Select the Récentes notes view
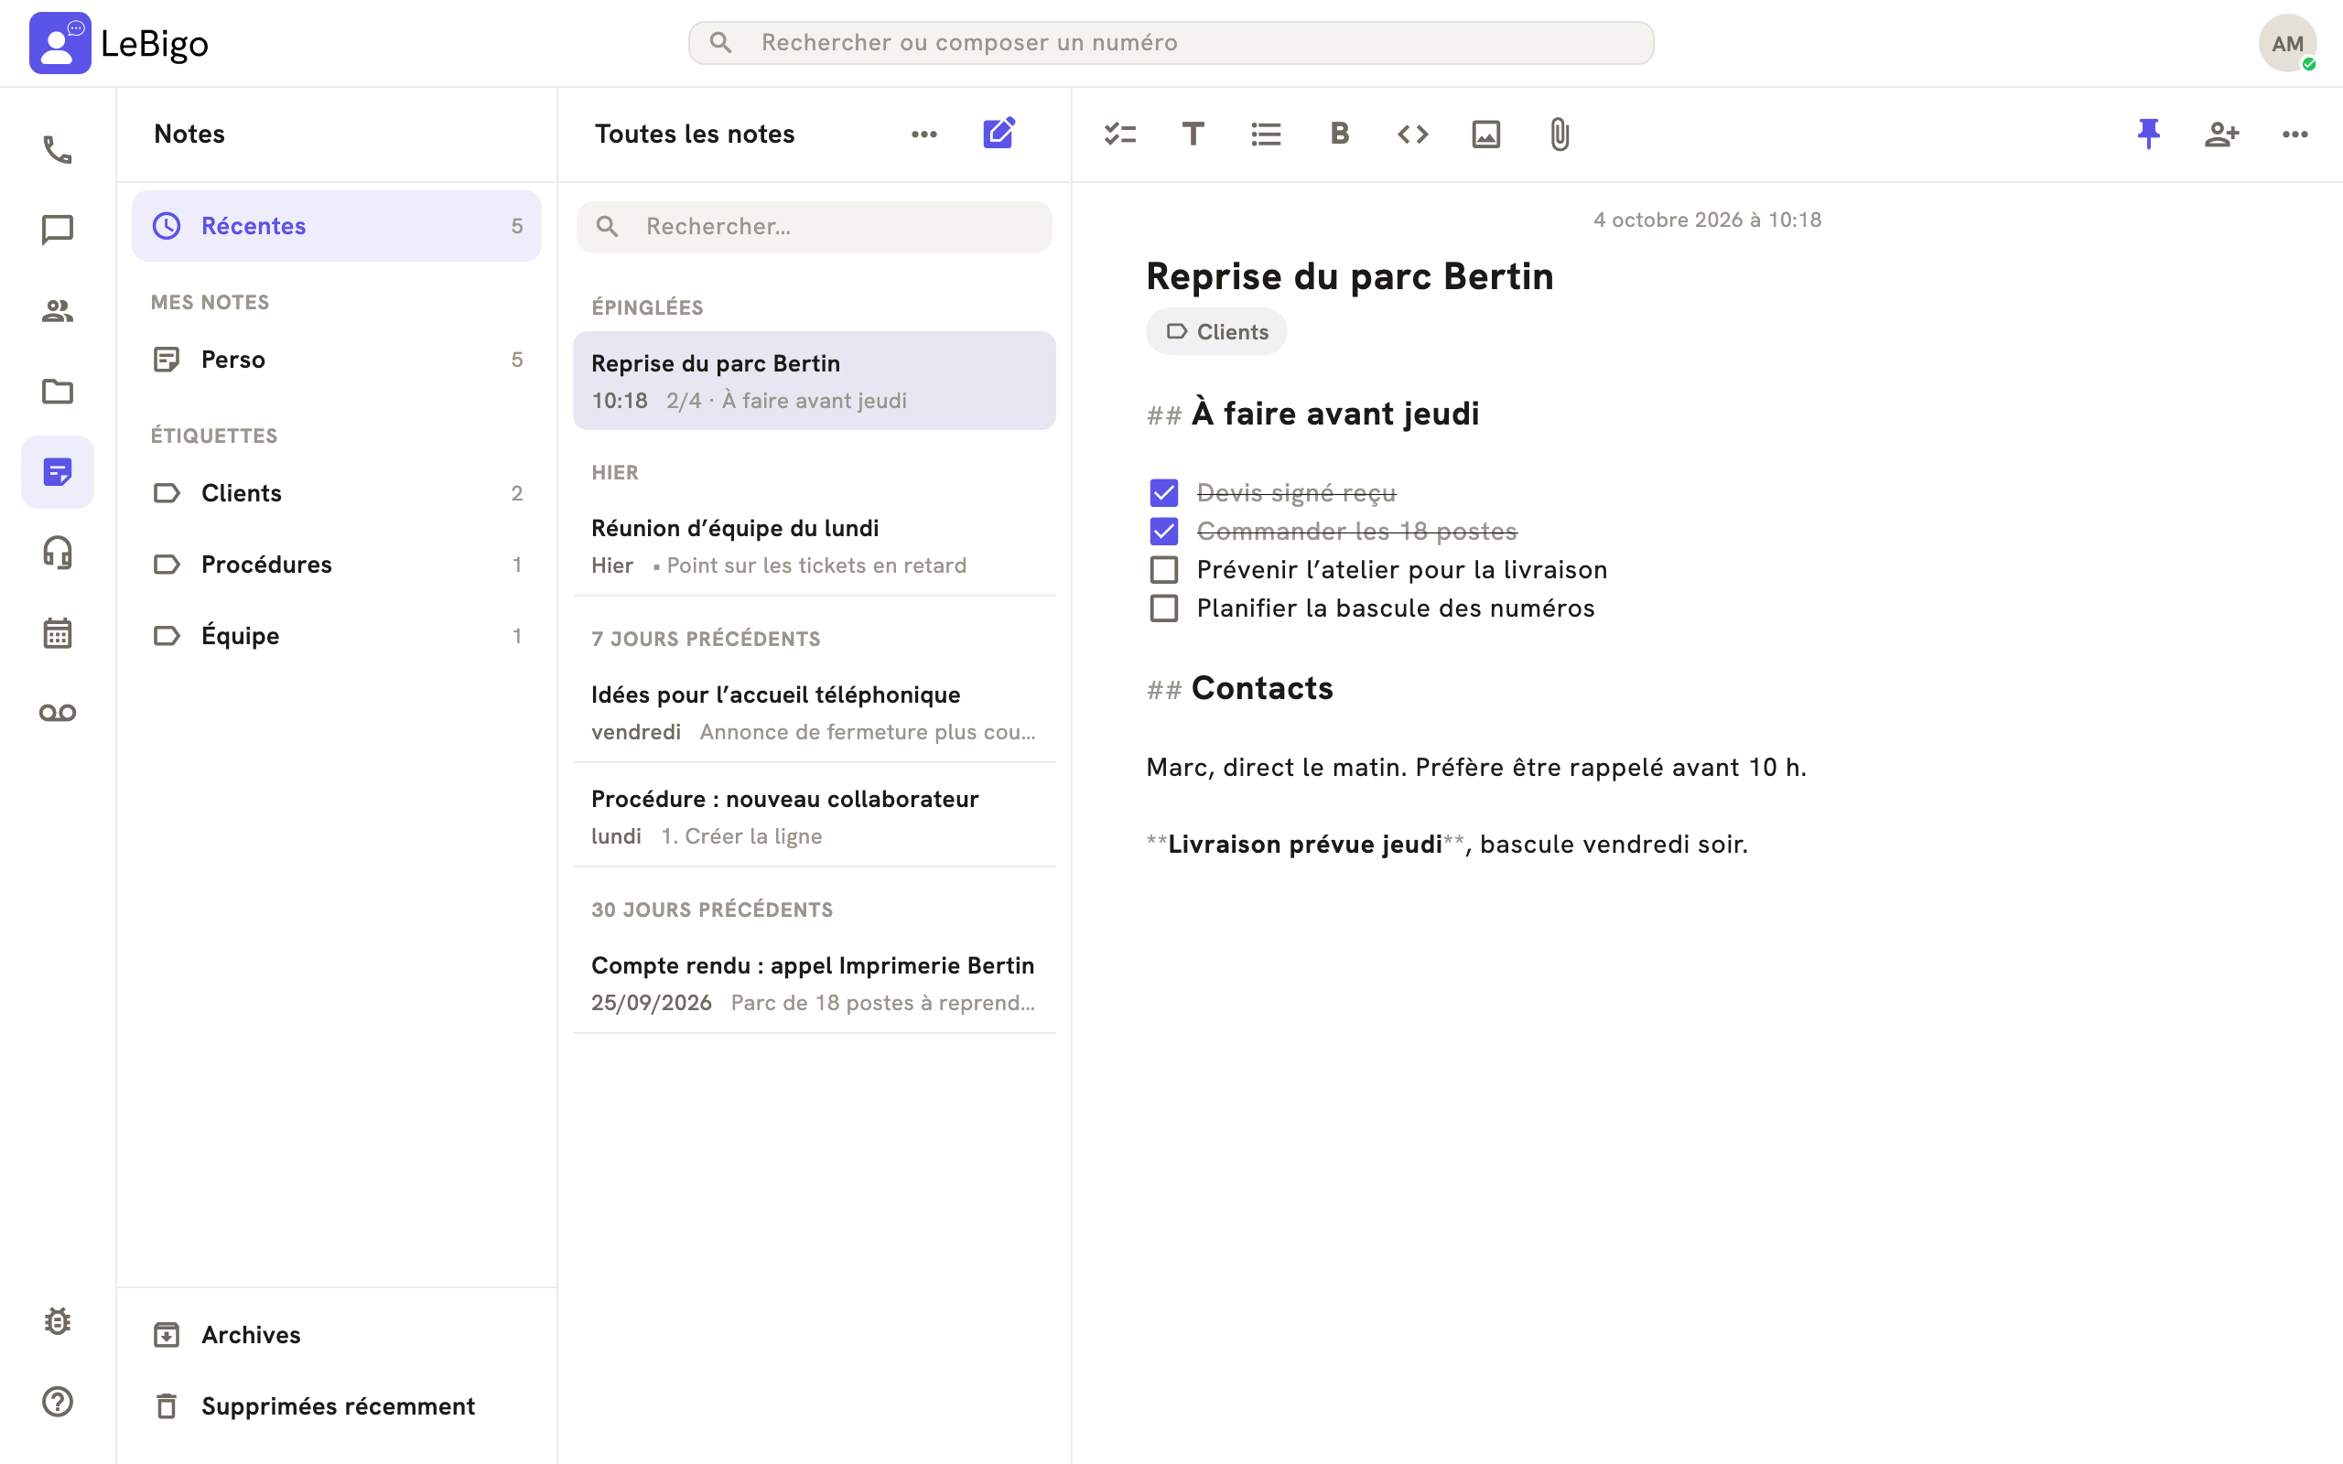Screen dimensions: 2343x1464 coord(336,226)
